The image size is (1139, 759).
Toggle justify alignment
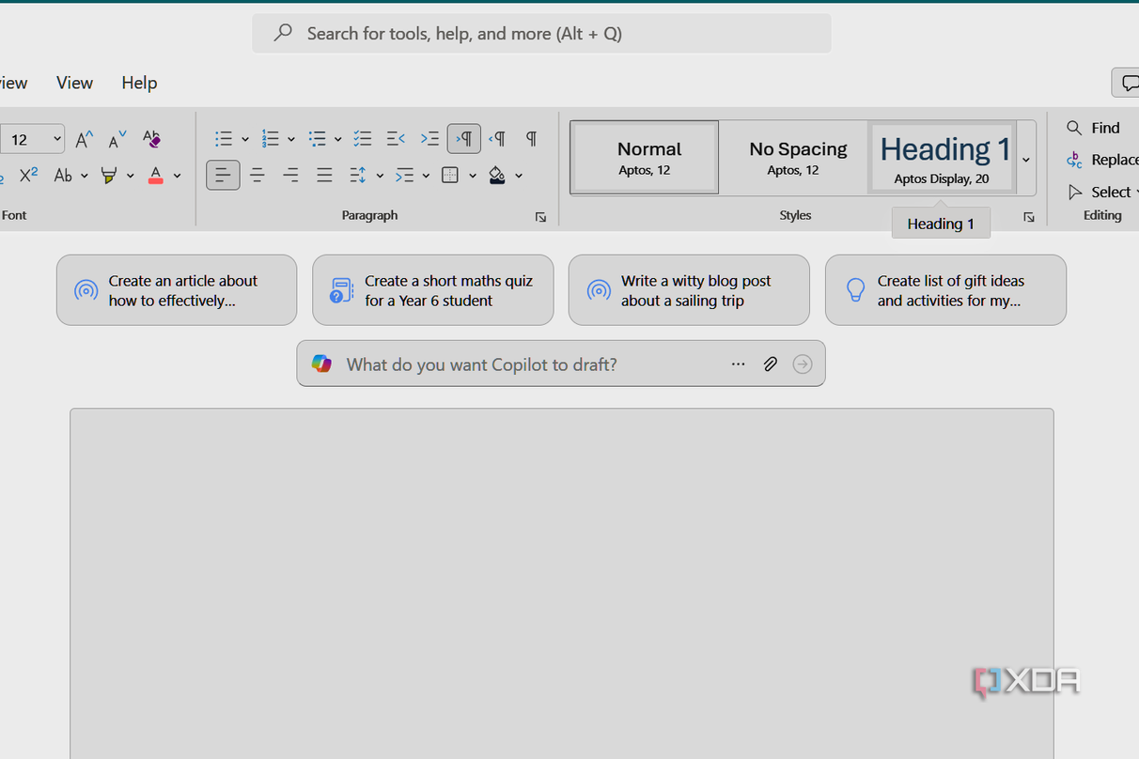coord(324,175)
